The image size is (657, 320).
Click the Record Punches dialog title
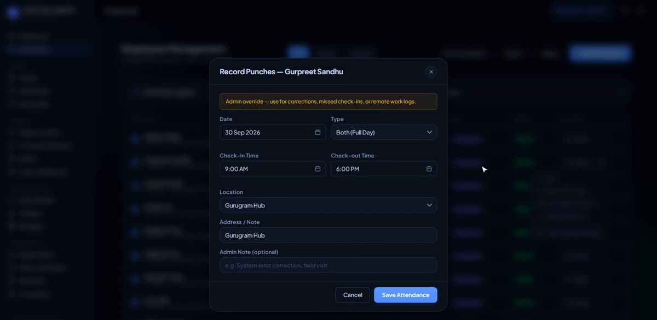click(x=281, y=72)
